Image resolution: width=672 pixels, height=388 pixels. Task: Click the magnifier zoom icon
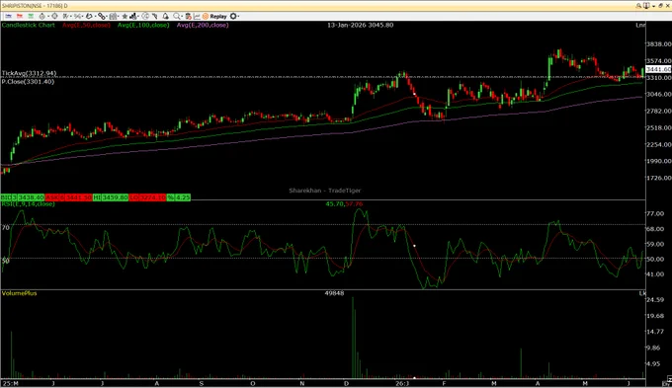click(177, 16)
